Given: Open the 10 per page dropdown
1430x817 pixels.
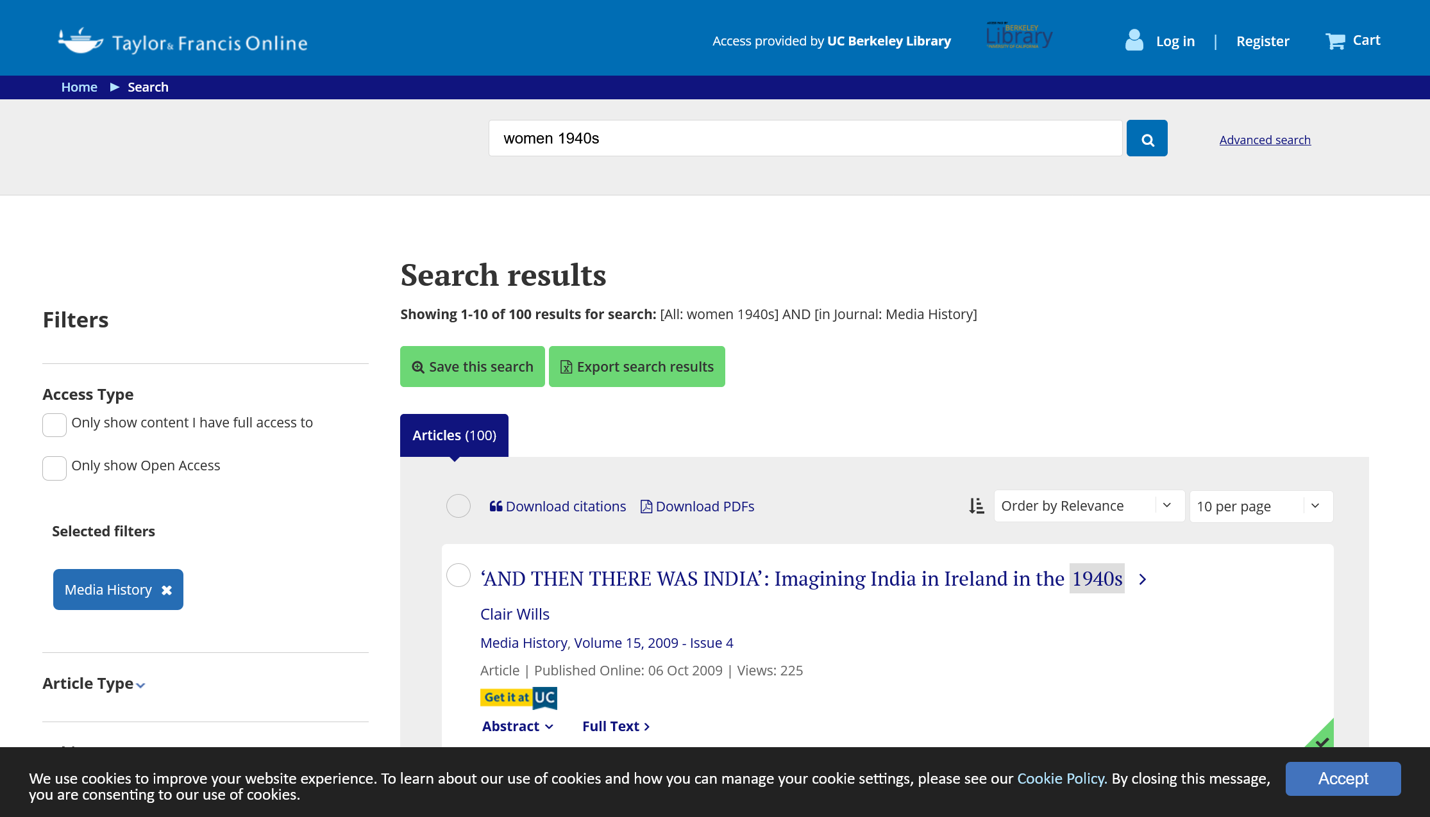Looking at the screenshot, I should point(1260,506).
